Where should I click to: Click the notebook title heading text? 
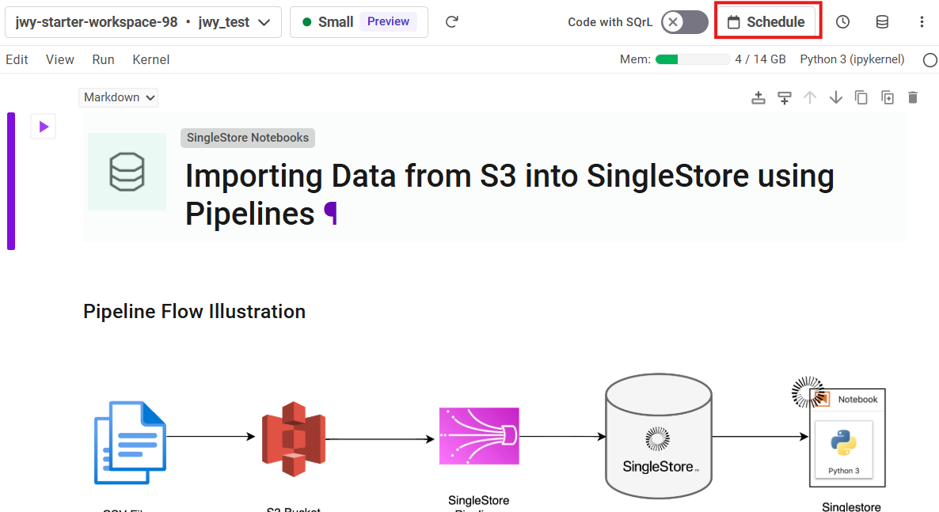tap(509, 195)
